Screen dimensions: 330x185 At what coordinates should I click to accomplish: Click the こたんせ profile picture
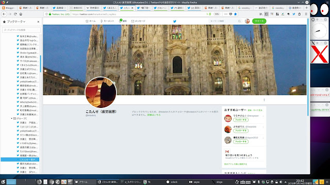(x=101, y=92)
